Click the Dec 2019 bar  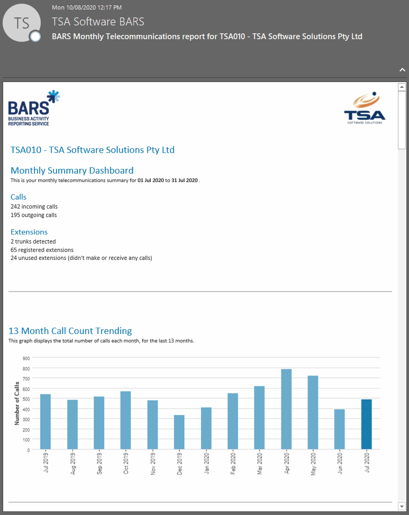[179, 432]
